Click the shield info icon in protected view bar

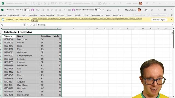3,20
